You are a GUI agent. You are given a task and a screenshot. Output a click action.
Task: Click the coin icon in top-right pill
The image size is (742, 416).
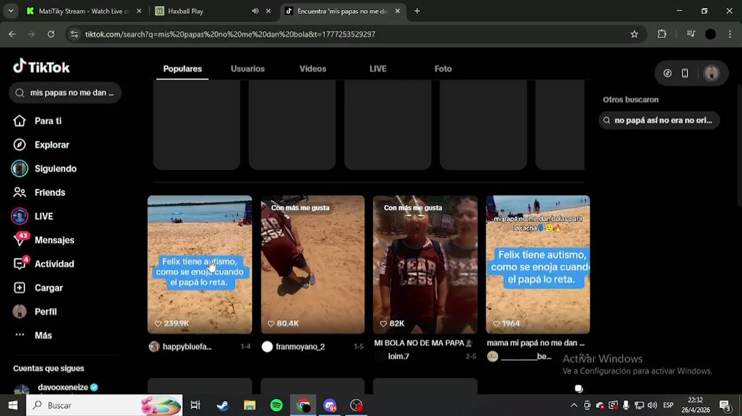click(x=667, y=73)
